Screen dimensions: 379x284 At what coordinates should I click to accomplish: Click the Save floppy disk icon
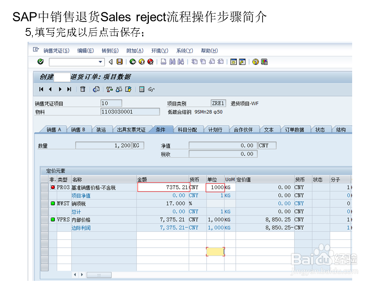(120, 62)
